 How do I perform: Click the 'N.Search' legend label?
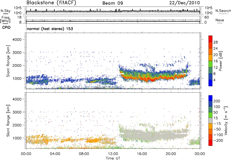(223, 11)
